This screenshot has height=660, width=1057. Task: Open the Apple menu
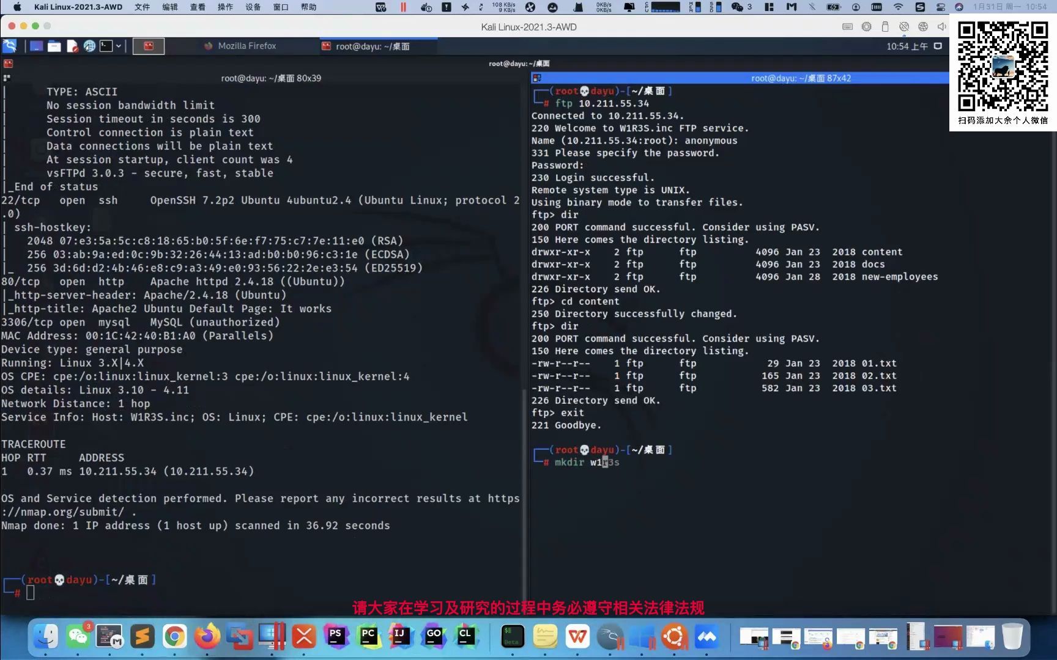17,7
